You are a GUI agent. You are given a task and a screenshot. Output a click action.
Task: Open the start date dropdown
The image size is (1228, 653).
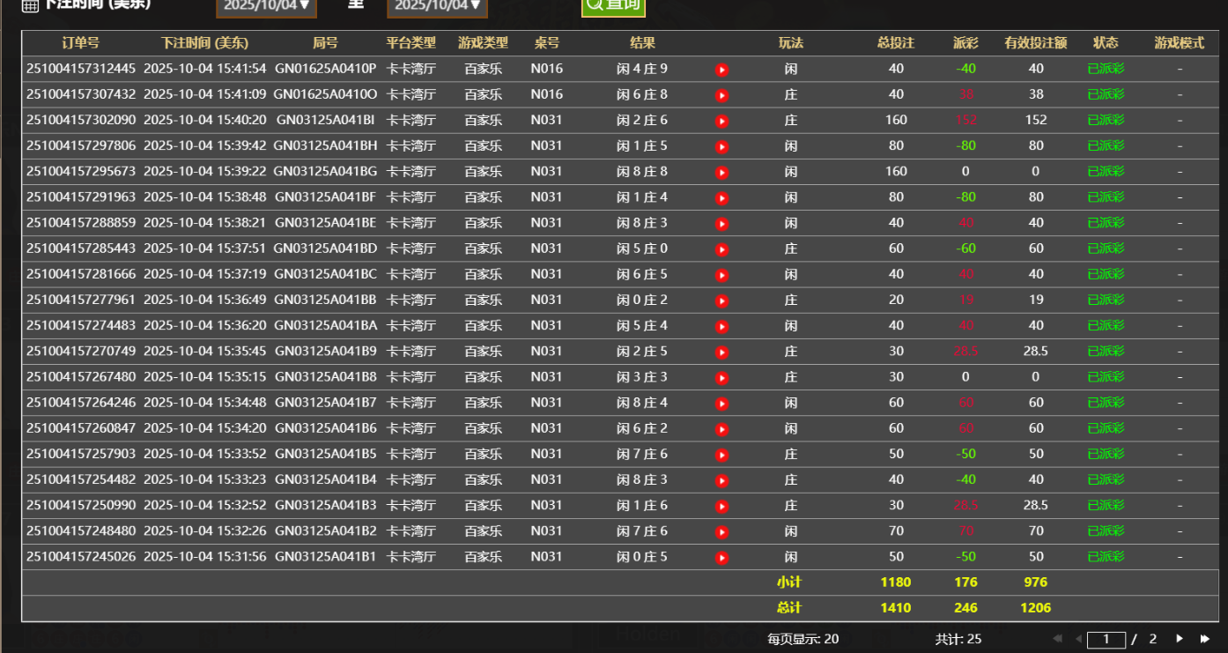pos(265,6)
